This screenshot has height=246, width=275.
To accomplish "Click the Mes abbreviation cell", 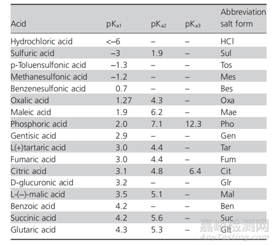I will pos(228,77).
